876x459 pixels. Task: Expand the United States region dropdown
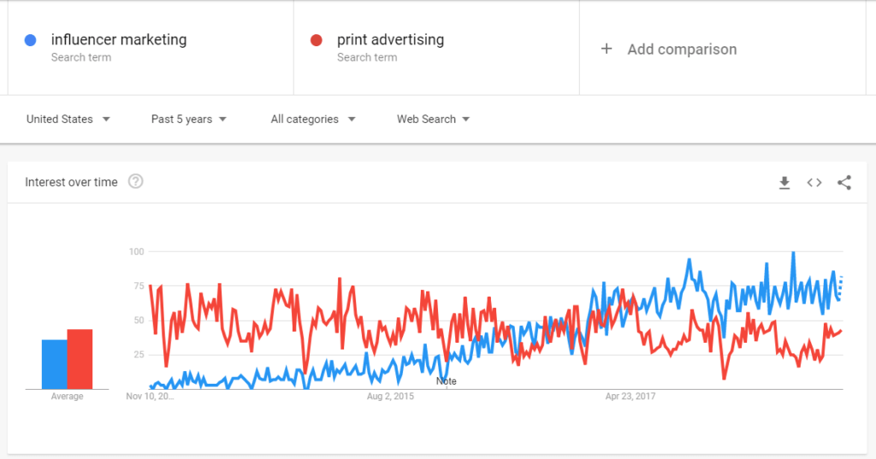[x=68, y=119]
